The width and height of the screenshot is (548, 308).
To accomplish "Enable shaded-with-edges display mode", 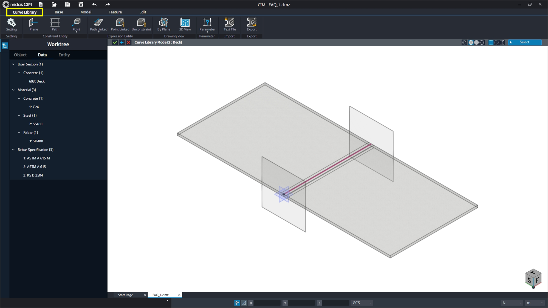I will point(471,42).
